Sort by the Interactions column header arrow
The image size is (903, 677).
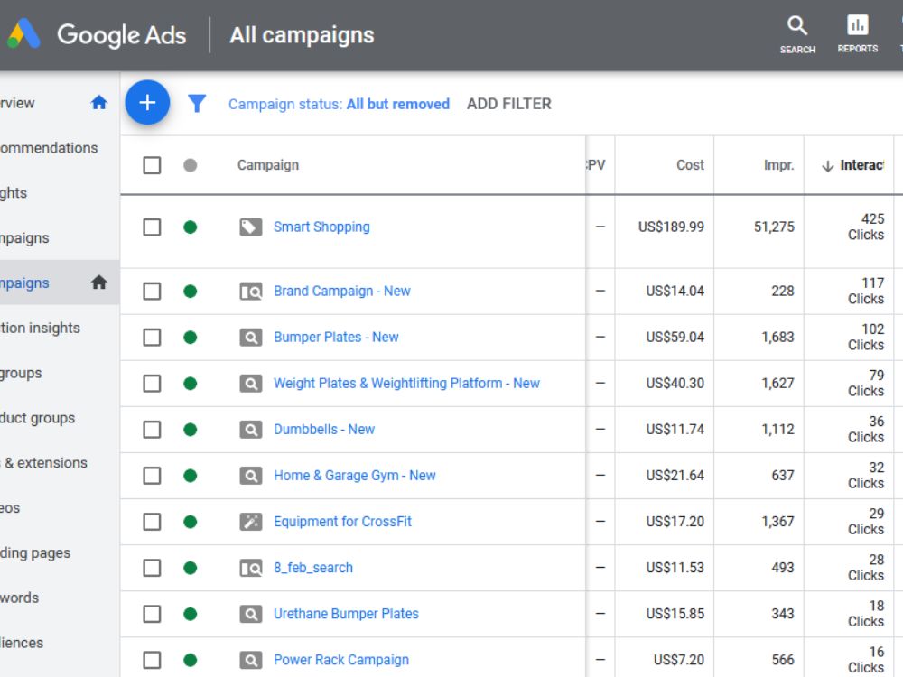(x=827, y=166)
